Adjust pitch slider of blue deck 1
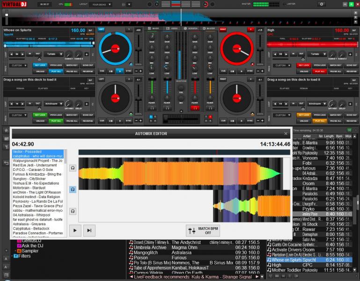The height and width of the screenshot is (281, 360). [x=138, y=49]
